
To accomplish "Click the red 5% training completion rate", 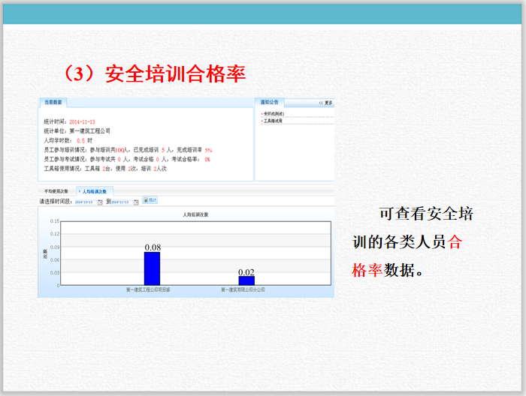I will [208, 150].
